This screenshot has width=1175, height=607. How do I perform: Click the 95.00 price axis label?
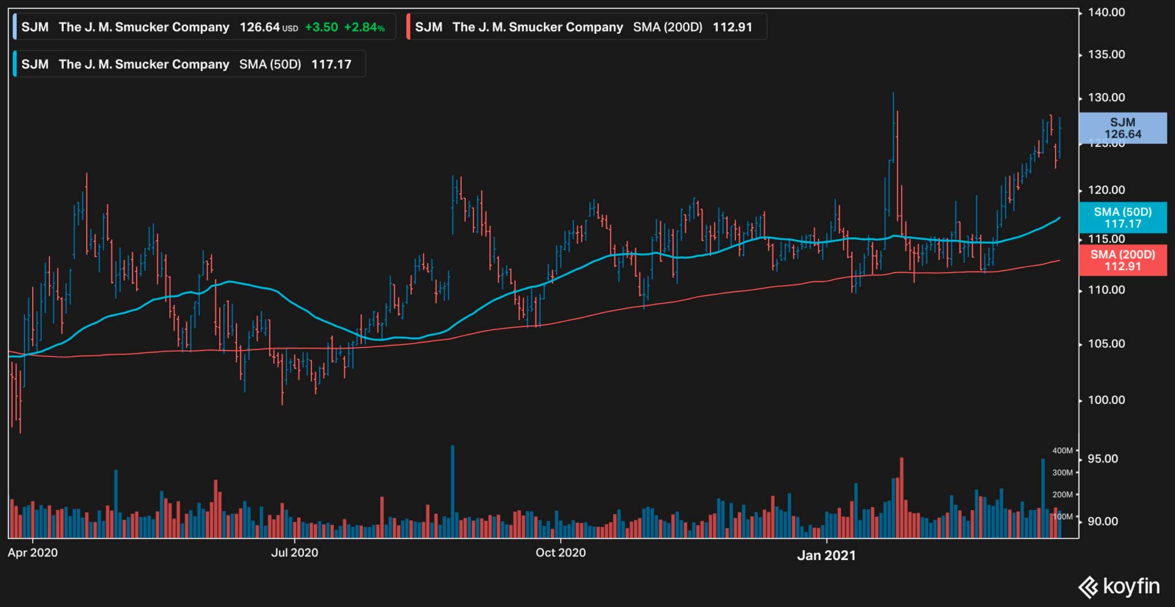1103,459
